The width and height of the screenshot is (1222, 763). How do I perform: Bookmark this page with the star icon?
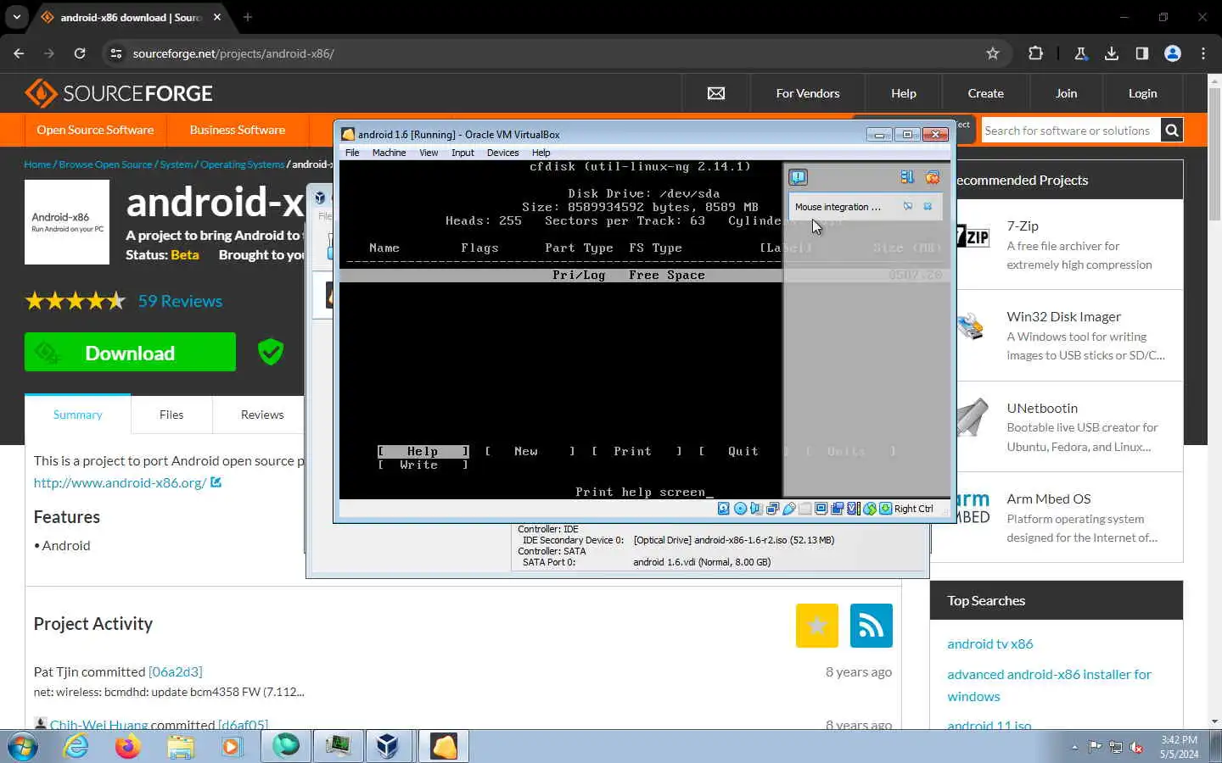[x=992, y=53]
